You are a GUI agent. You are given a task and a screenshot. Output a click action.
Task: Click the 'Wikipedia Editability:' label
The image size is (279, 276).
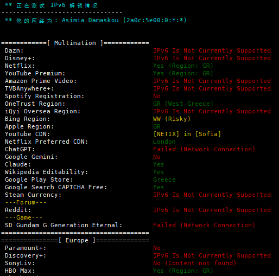click(x=46, y=172)
